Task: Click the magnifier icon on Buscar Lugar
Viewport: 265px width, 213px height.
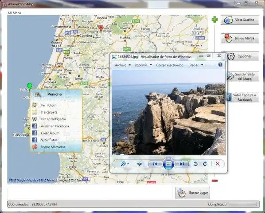Action: click(182, 193)
